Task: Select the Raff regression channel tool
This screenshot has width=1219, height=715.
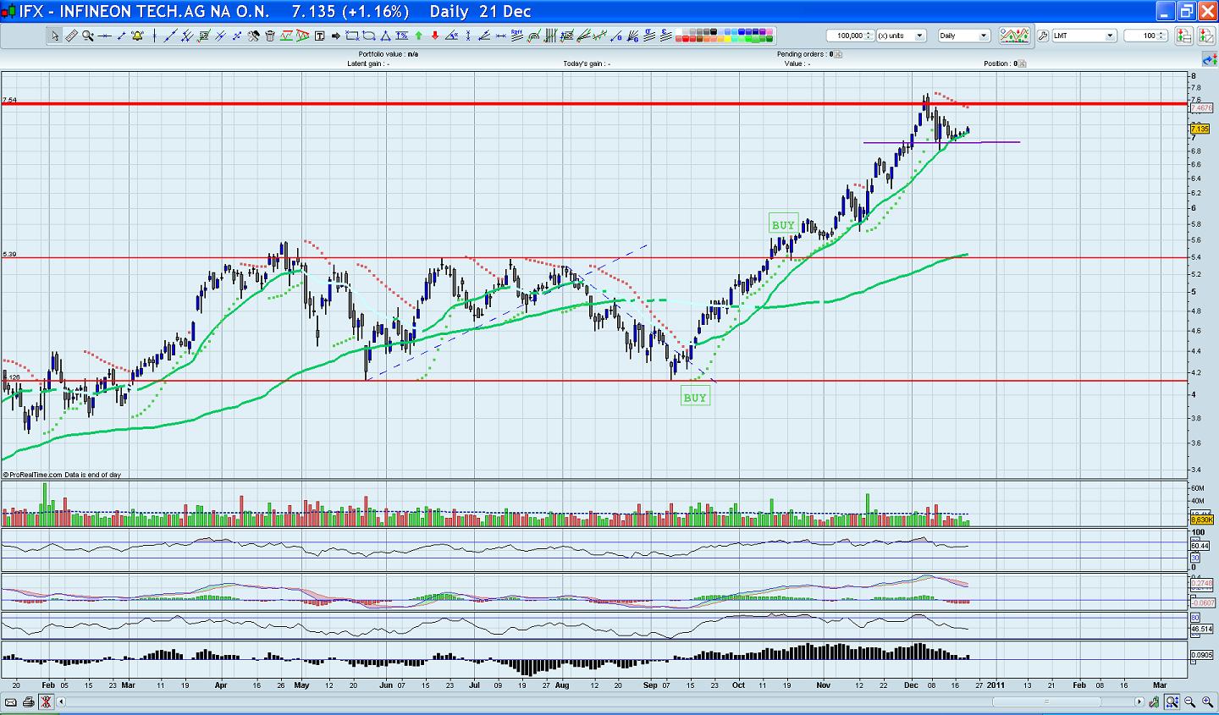Action: point(517,36)
